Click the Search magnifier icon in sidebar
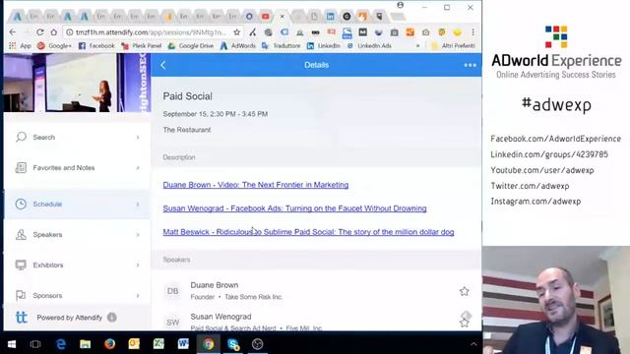 [21, 138]
